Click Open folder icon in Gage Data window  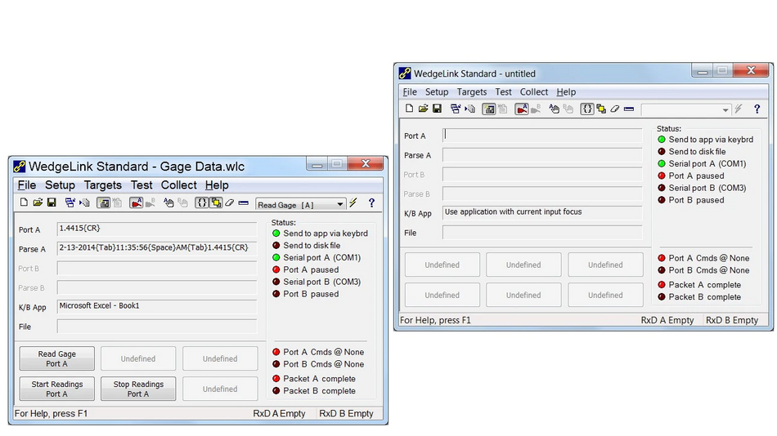38,203
